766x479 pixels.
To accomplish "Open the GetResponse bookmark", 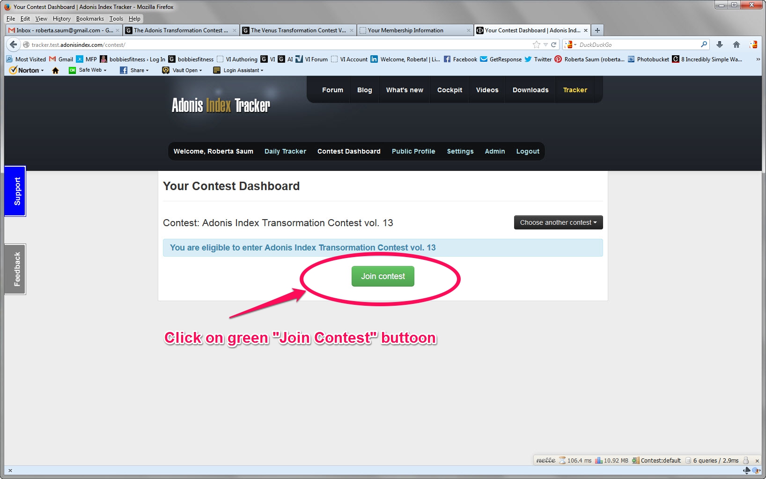I will [x=501, y=59].
